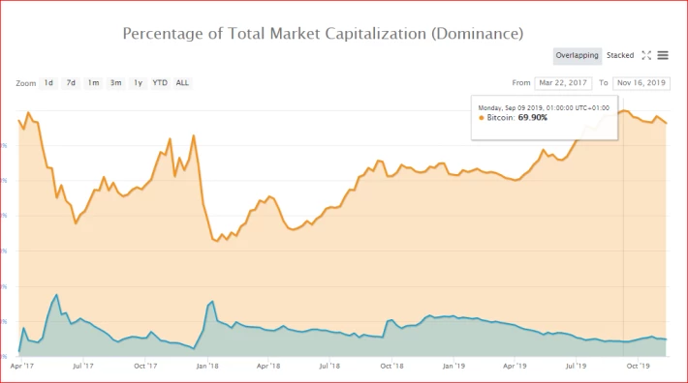This screenshot has height=383, width=688.
Task: Set zoom range to 1y
Action: (x=138, y=83)
